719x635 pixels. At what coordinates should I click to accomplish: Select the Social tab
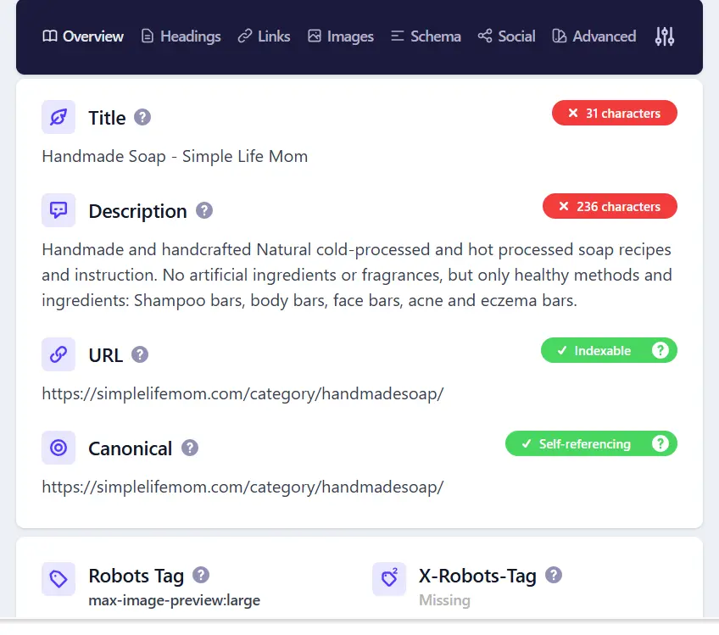point(507,36)
